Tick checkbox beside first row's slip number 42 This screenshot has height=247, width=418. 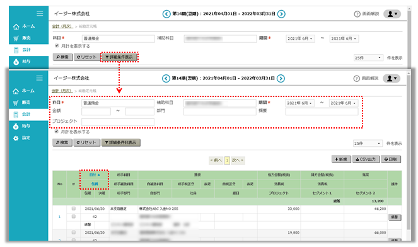(x=74, y=217)
